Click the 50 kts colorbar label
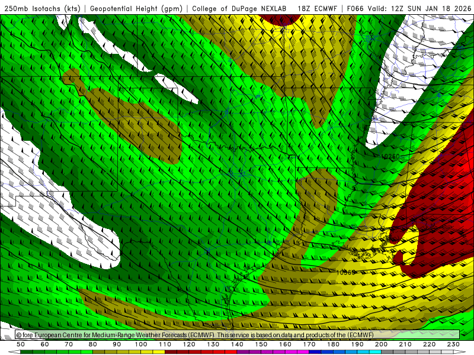474x355 pixels. pyautogui.click(x=21, y=344)
